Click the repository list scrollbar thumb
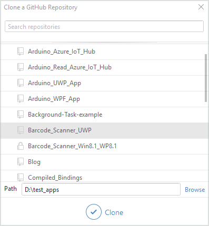The image size is (209, 226). tap(206, 78)
